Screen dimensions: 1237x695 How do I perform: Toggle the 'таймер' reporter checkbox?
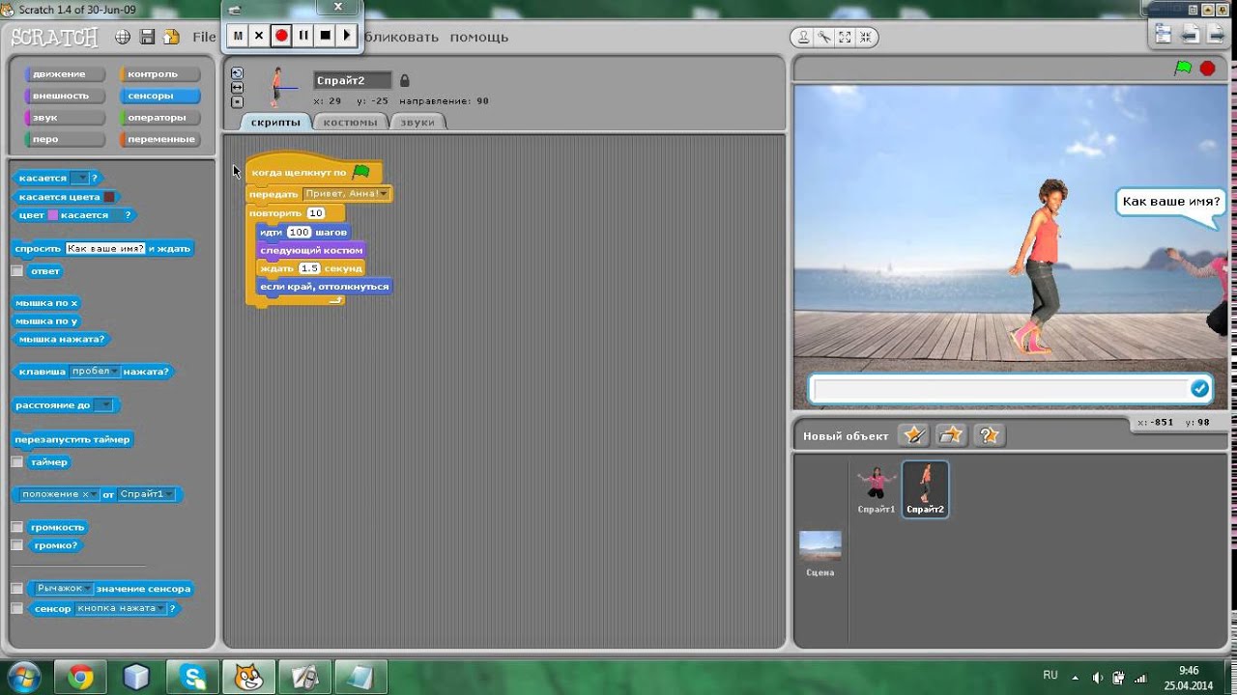click(16, 462)
